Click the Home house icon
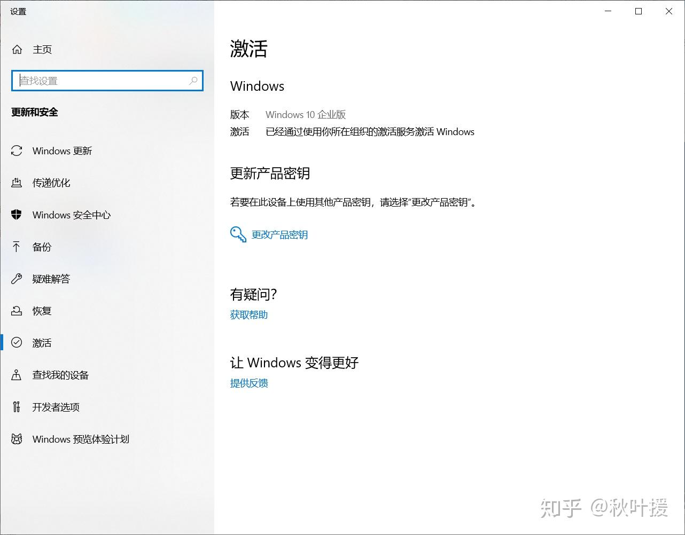Viewport: 685px width, 535px height. 17,50
